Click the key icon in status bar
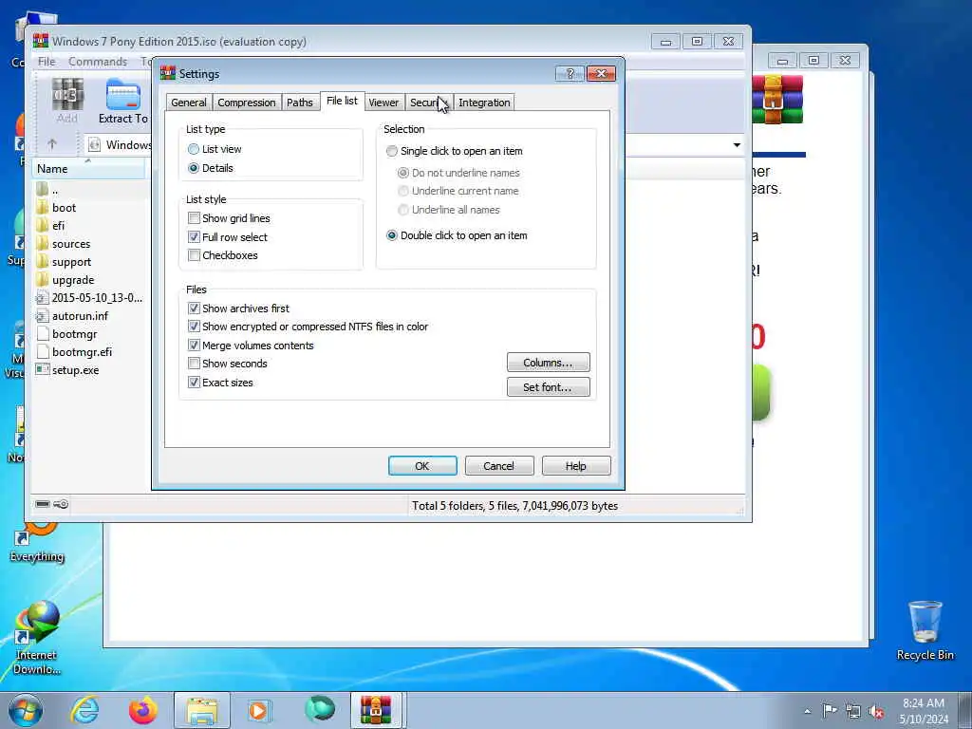972x729 pixels. [x=61, y=504]
